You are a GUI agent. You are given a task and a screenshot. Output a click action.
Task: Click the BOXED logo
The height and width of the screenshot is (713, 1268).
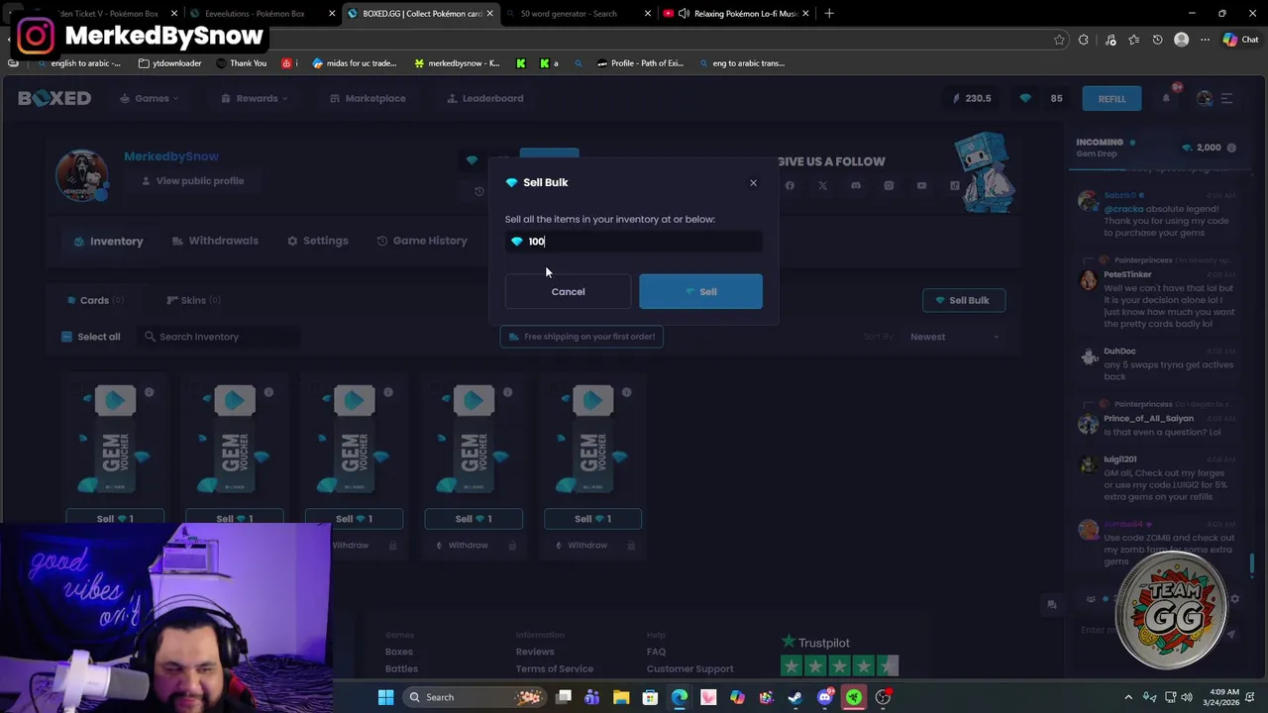click(54, 98)
